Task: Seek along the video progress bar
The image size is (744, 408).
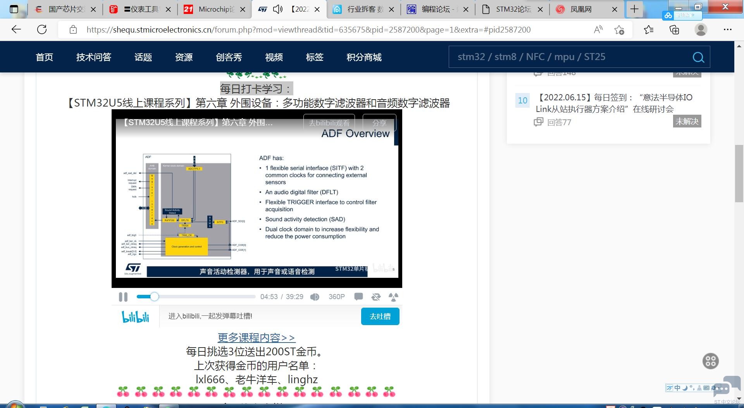Action: (x=196, y=297)
